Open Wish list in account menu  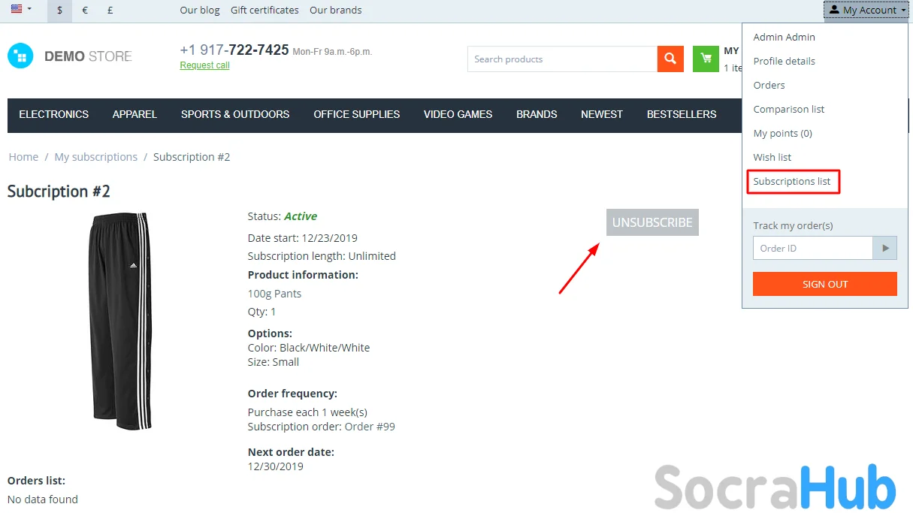(x=772, y=158)
